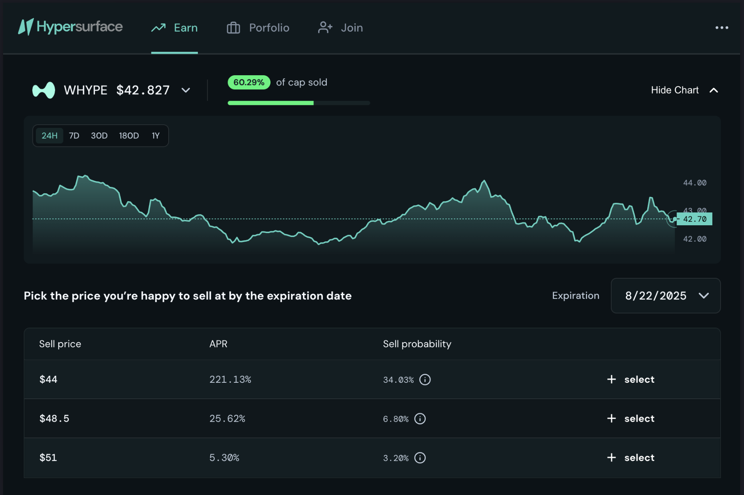Image resolution: width=744 pixels, height=495 pixels.
Task: Click the 42.70 current price marker
Action: (x=694, y=219)
